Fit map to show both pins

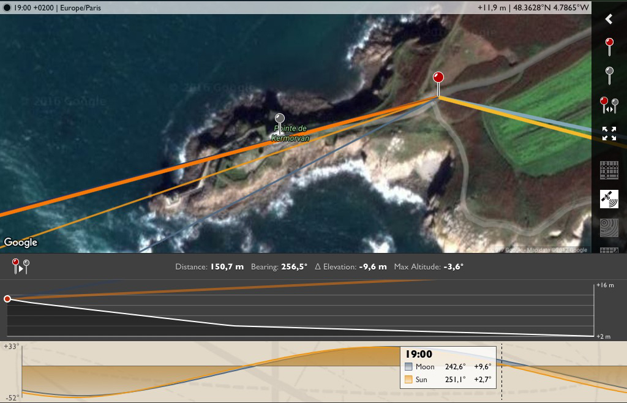point(609,134)
